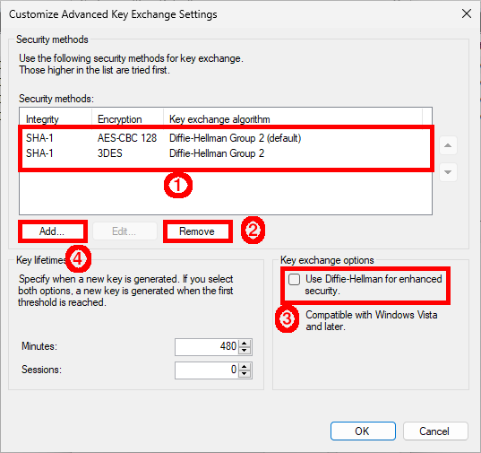Increase the Minutes key lifetime value
This screenshot has height=453, width=481.
click(x=245, y=344)
